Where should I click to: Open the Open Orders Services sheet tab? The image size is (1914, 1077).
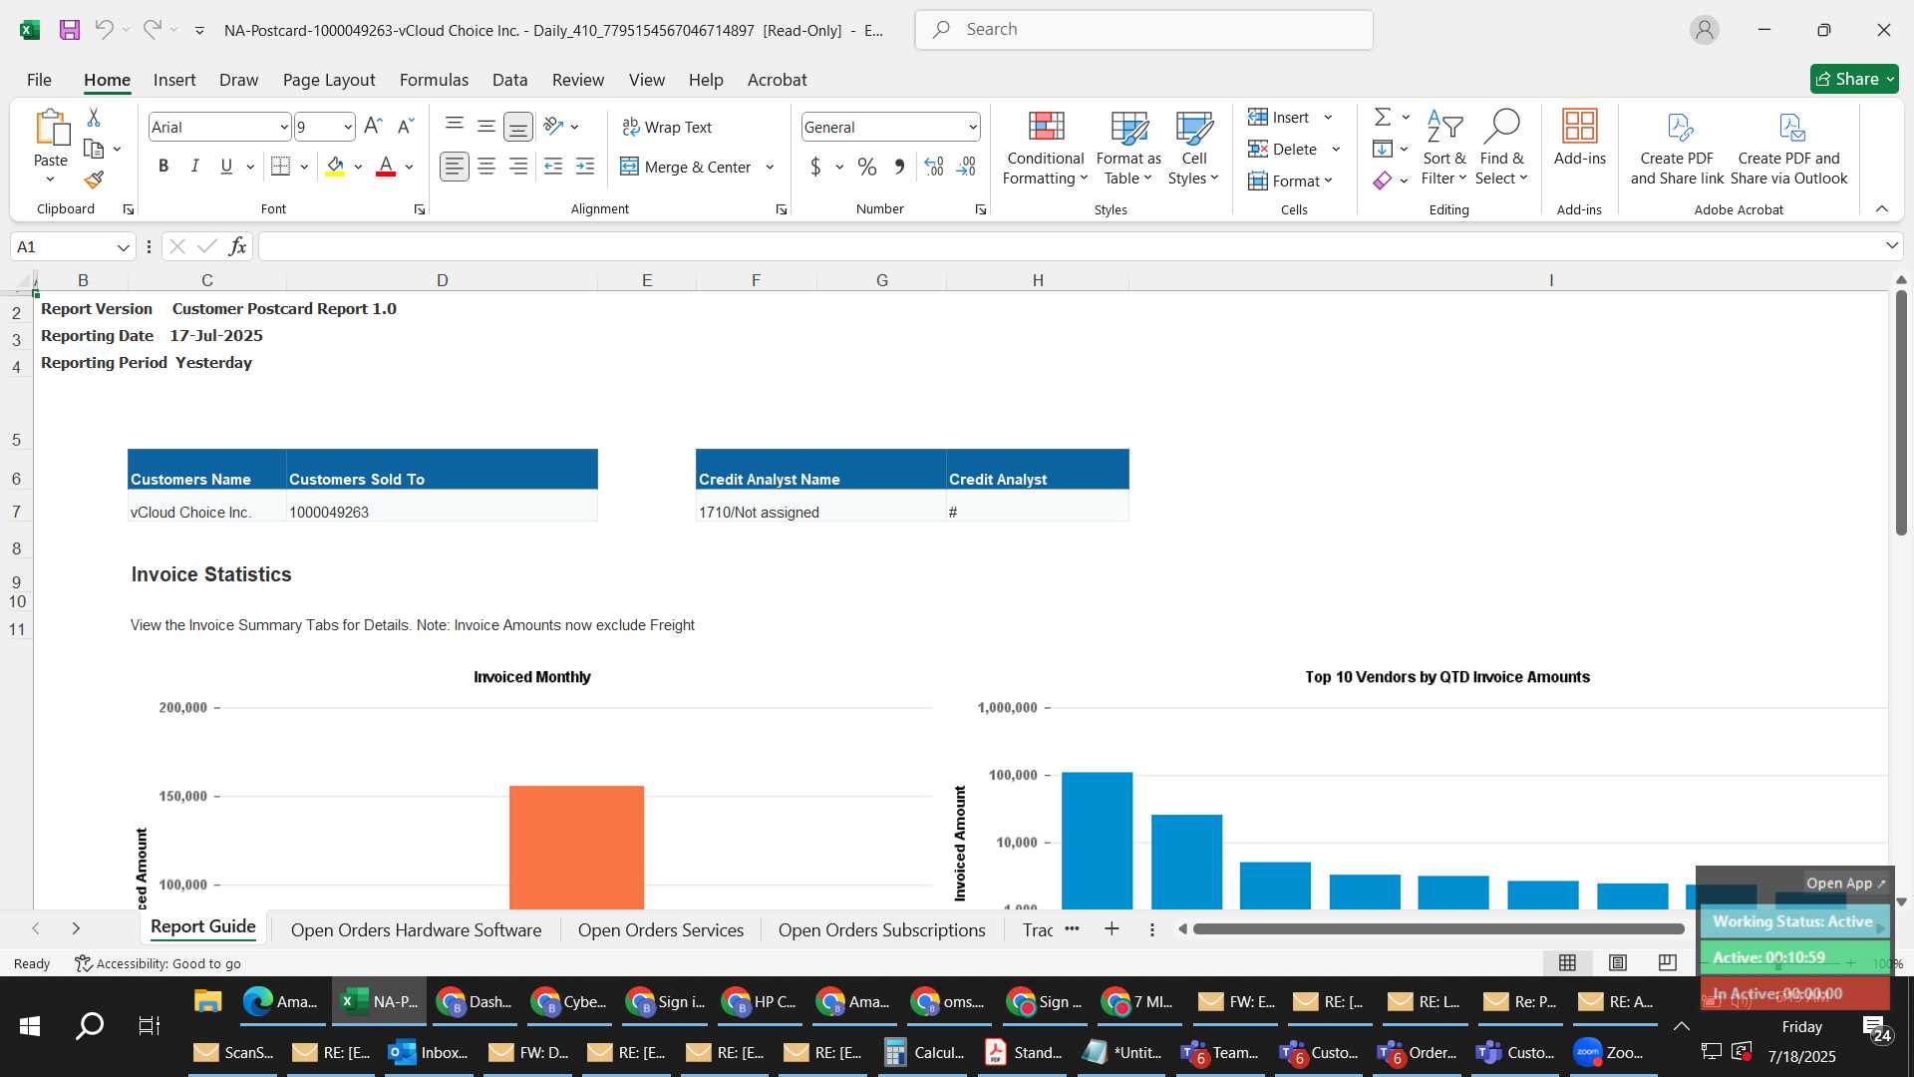pos(661,930)
